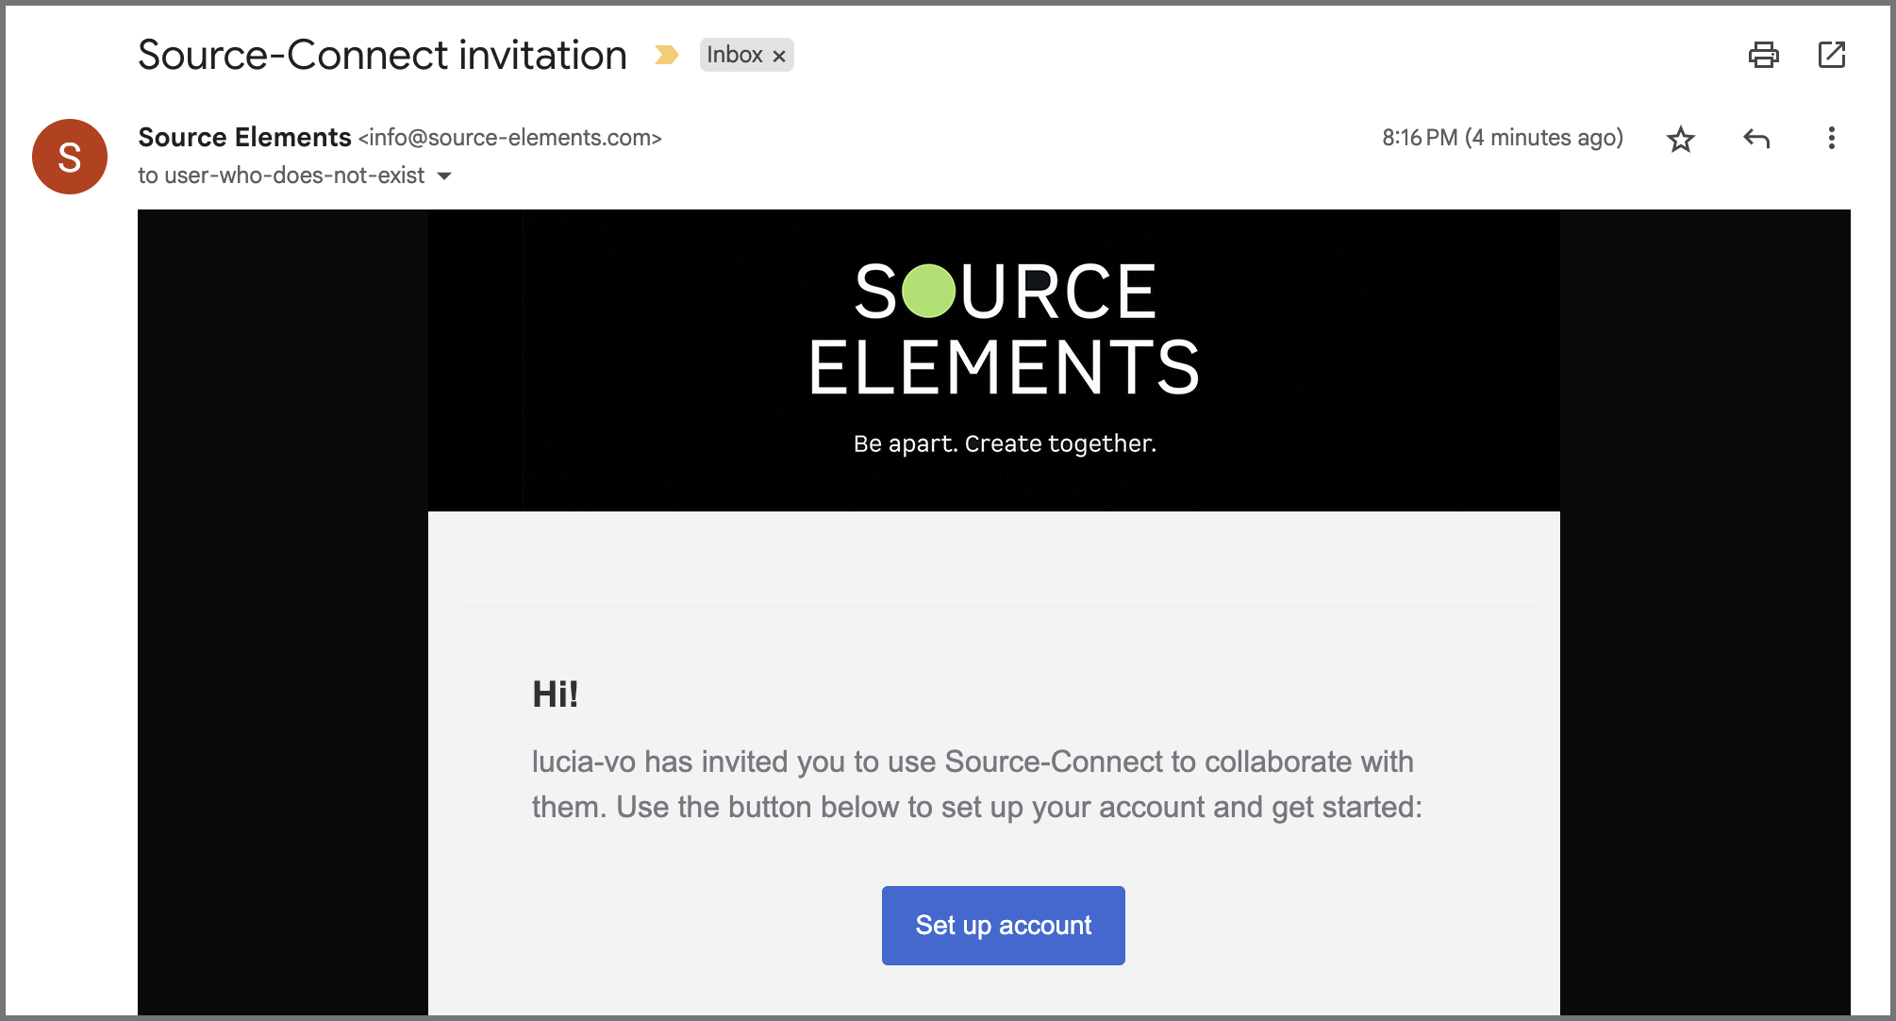Click the green circle in the logo
Image resolution: width=1896 pixels, height=1021 pixels.
pos(929,291)
